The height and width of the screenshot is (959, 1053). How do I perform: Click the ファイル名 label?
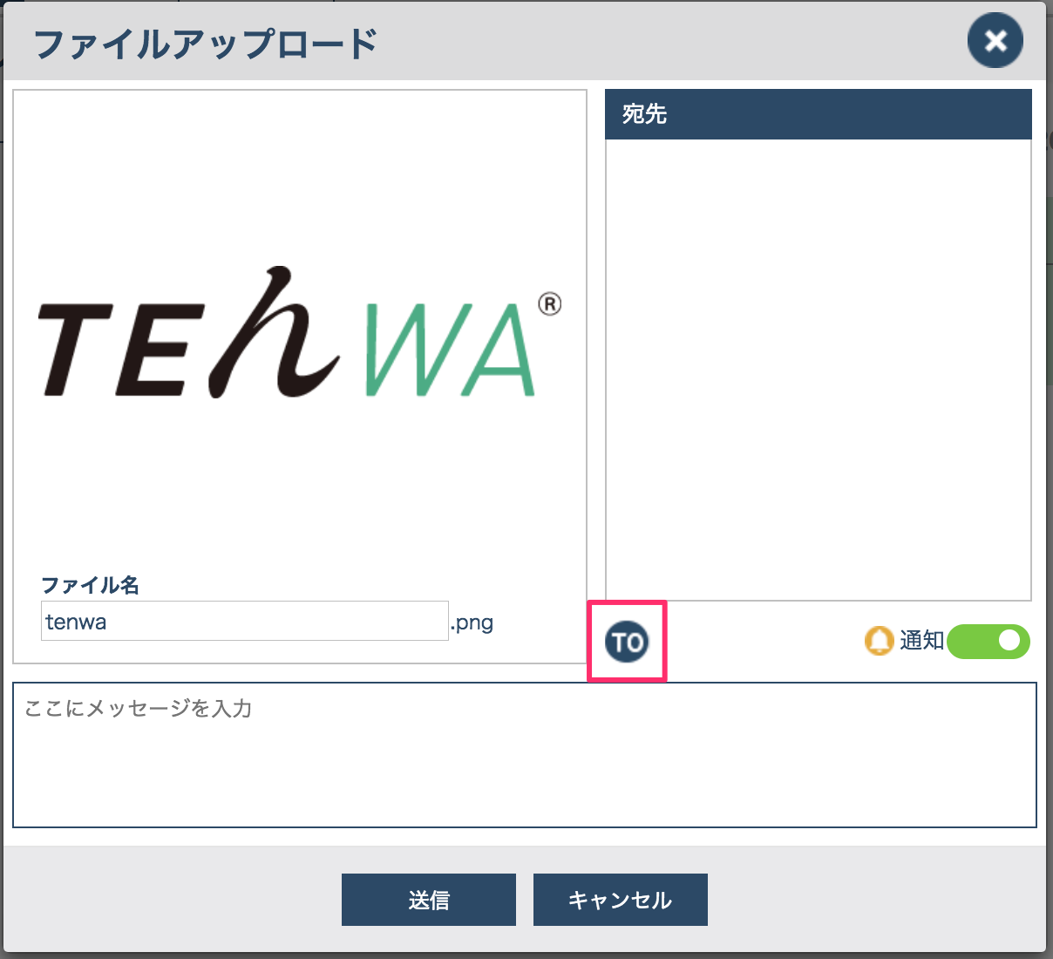tap(91, 585)
